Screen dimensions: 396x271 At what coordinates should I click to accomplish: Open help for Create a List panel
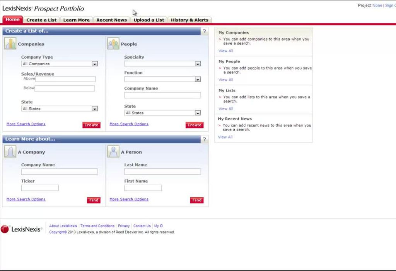[205, 31]
